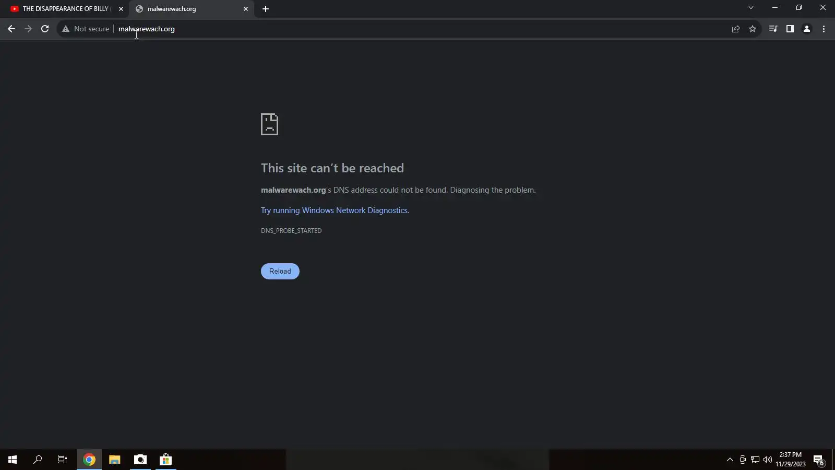Reload the page using toolbar refresh icon
835x470 pixels.
[45, 29]
